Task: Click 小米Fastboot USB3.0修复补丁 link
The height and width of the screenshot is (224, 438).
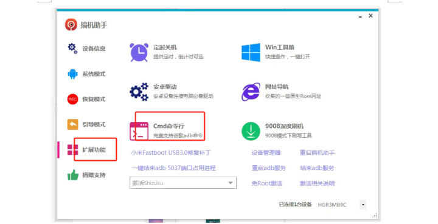Action: [171, 153]
